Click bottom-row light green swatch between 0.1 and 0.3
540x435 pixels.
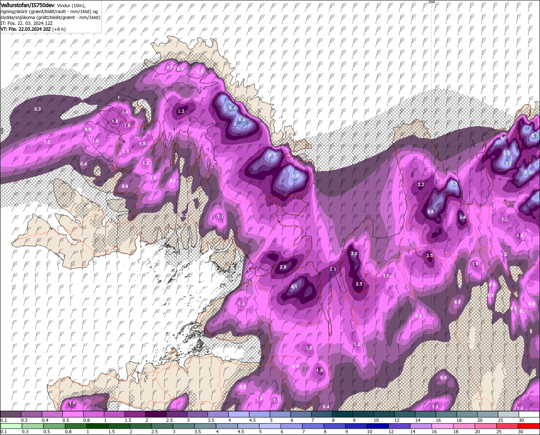(11, 426)
